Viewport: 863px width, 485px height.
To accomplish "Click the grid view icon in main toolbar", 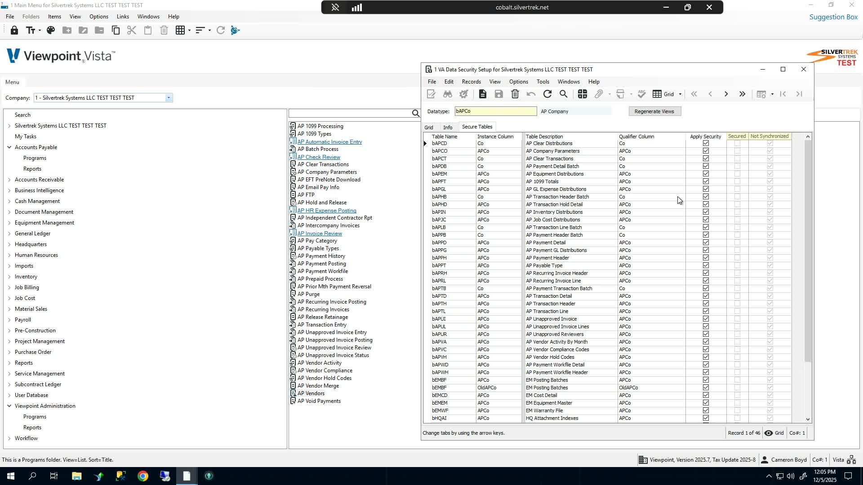I will [x=180, y=31].
